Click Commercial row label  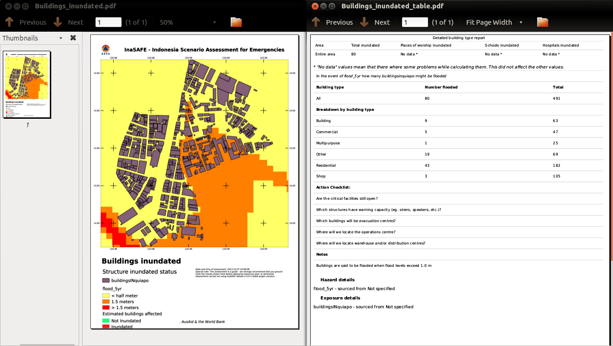tap(327, 132)
